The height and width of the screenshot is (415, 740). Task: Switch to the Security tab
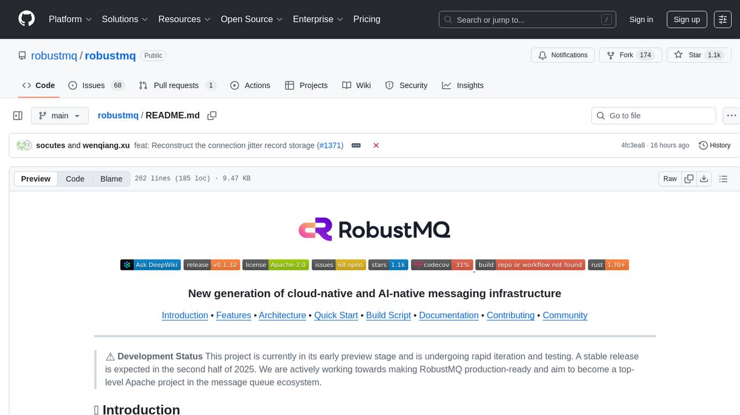406,85
